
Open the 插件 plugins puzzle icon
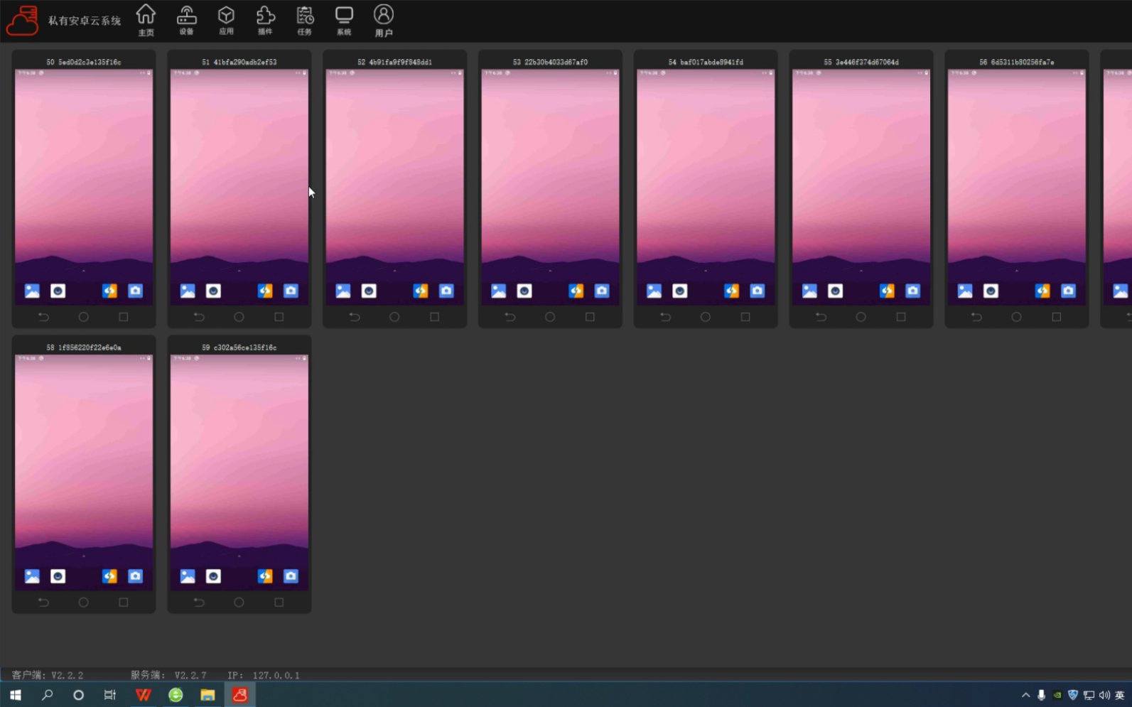(265, 20)
